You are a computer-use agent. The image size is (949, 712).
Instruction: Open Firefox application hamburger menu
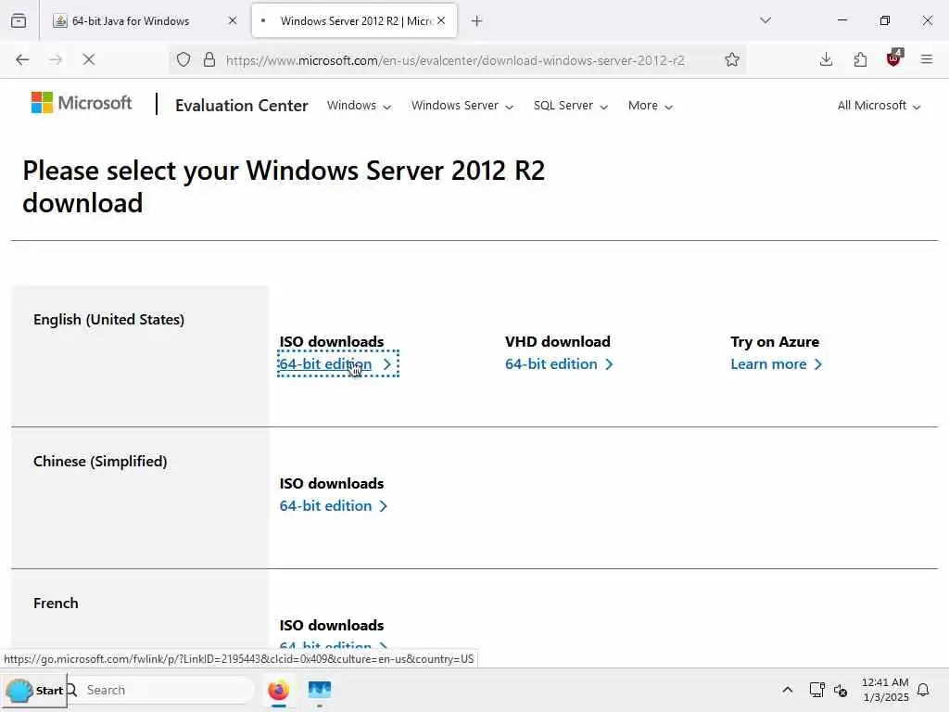927,59
